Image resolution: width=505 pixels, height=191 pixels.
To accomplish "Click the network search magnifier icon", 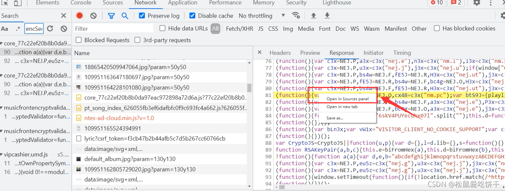I will (x=125, y=16).
